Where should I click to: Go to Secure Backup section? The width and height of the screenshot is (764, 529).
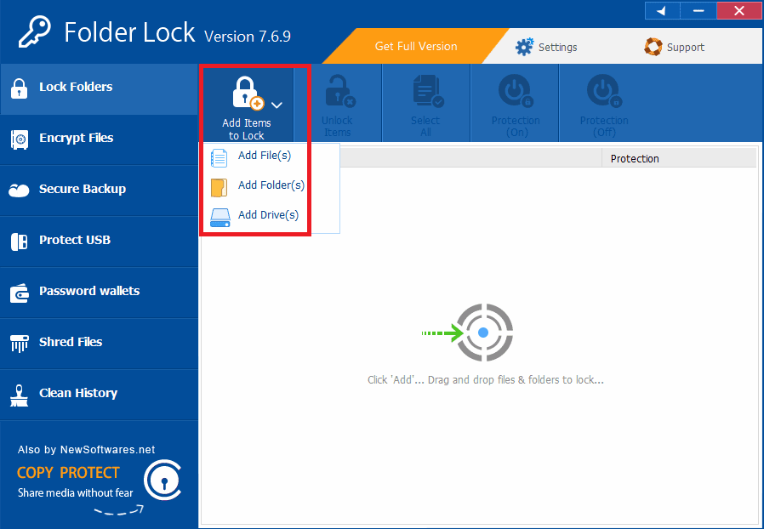pos(99,191)
